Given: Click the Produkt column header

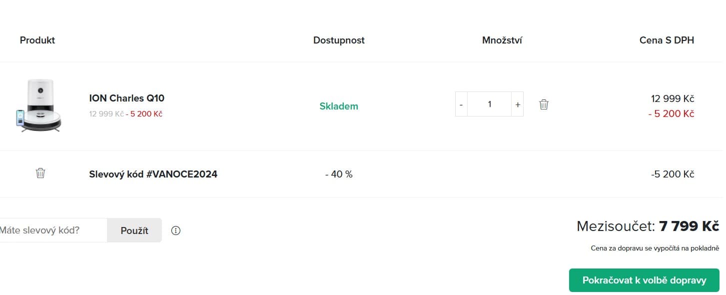Looking at the screenshot, I should pos(37,40).
